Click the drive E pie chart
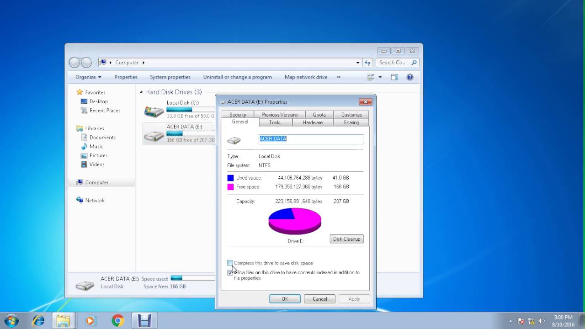The image size is (585, 329). (x=295, y=221)
